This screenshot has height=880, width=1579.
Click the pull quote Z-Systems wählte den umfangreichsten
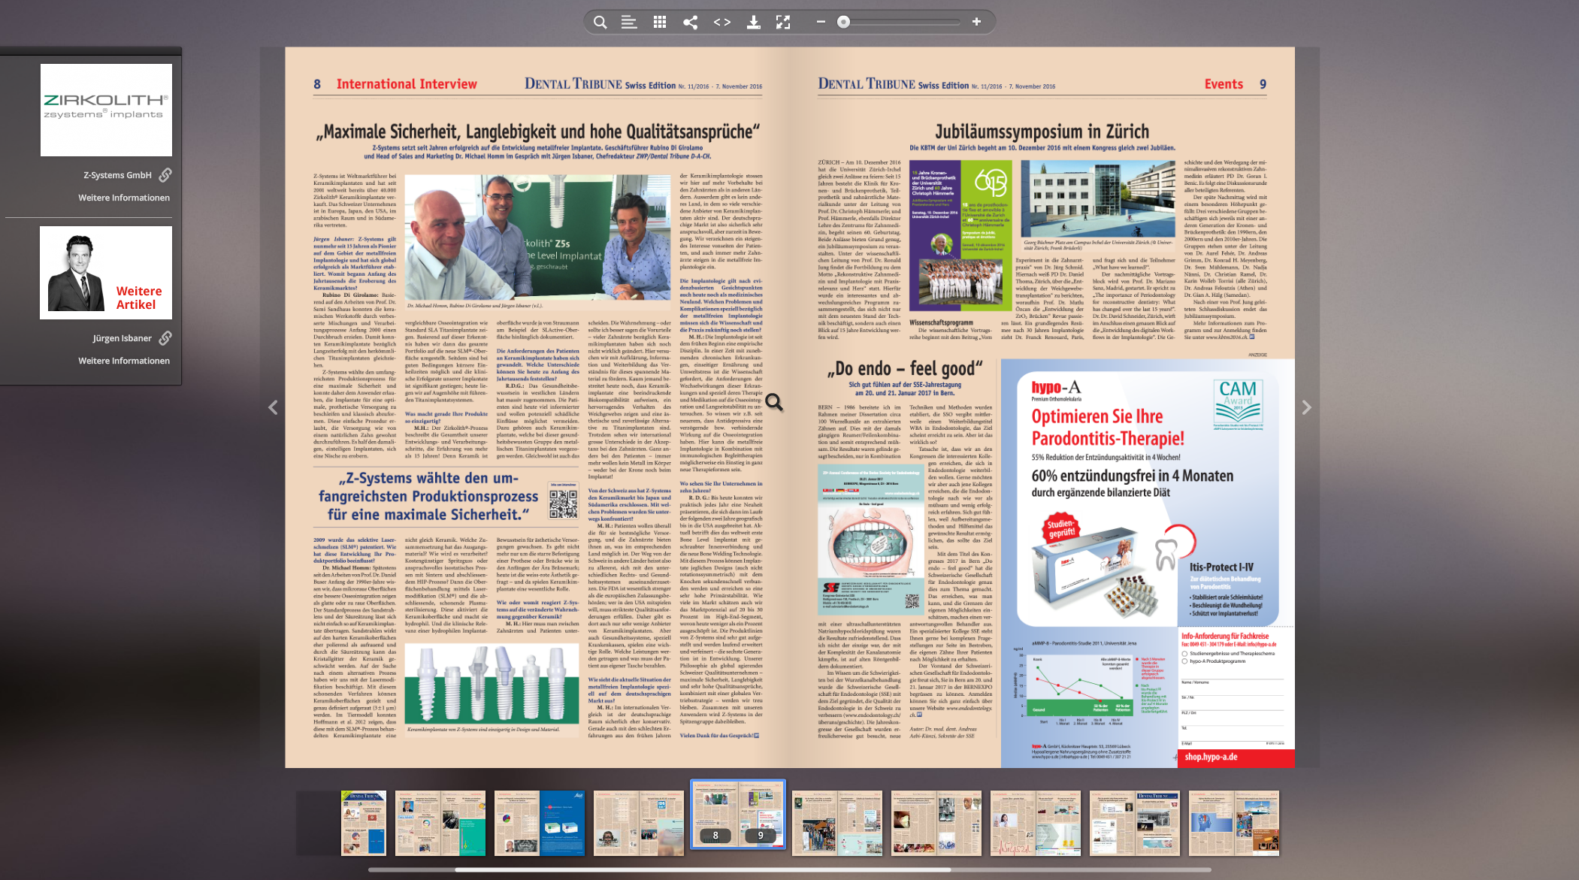pyautogui.click(x=428, y=496)
